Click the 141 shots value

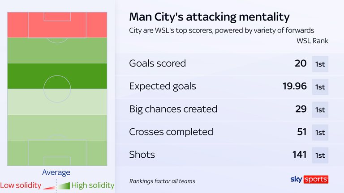(x=298, y=155)
